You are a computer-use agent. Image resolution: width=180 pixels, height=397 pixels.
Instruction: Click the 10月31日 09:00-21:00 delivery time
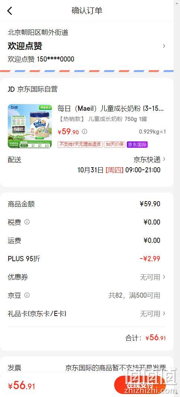click(119, 170)
